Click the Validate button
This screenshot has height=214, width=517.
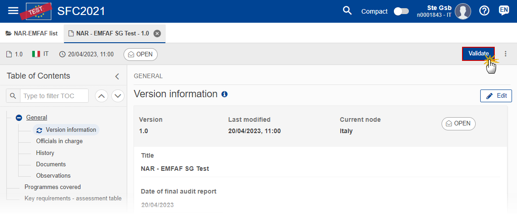coord(478,54)
